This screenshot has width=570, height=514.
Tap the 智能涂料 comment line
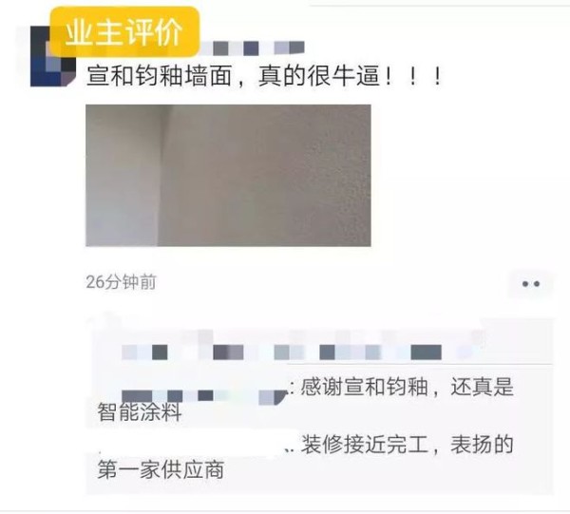click(140, 412)
